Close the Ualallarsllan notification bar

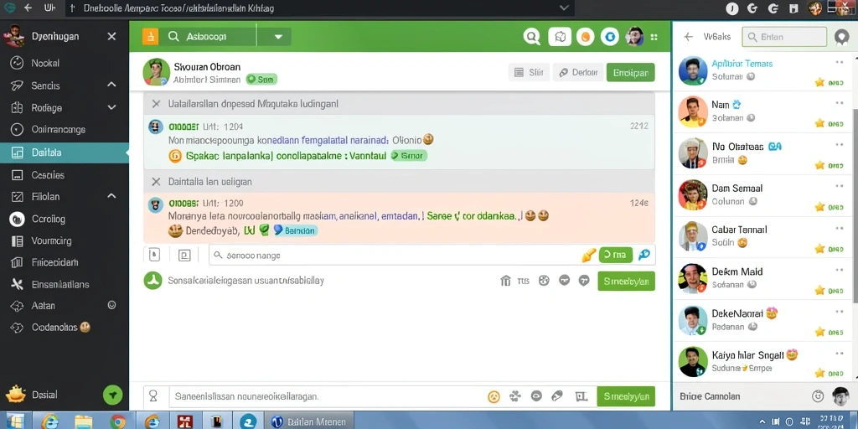pyautogui.click(x=156, y=103)
